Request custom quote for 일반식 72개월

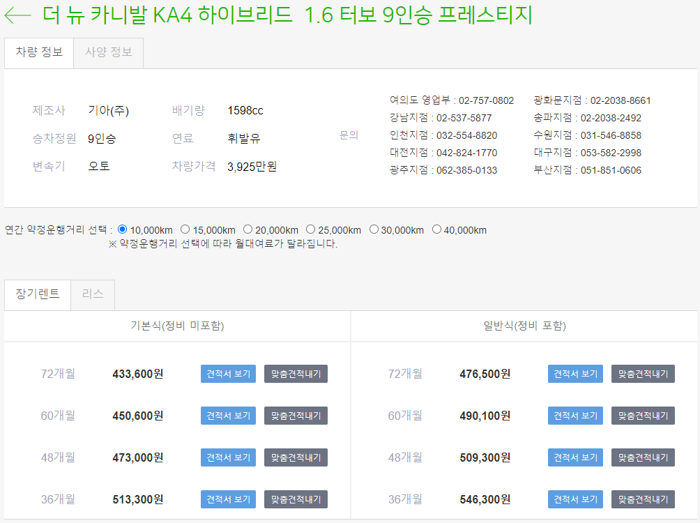(643, 374)
